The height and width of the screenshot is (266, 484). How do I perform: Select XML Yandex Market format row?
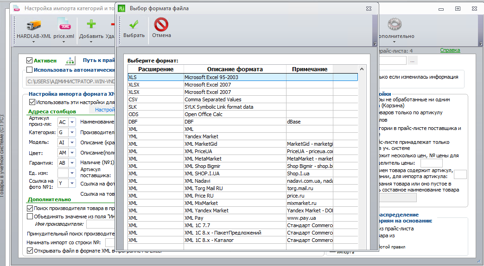[242, 210]
